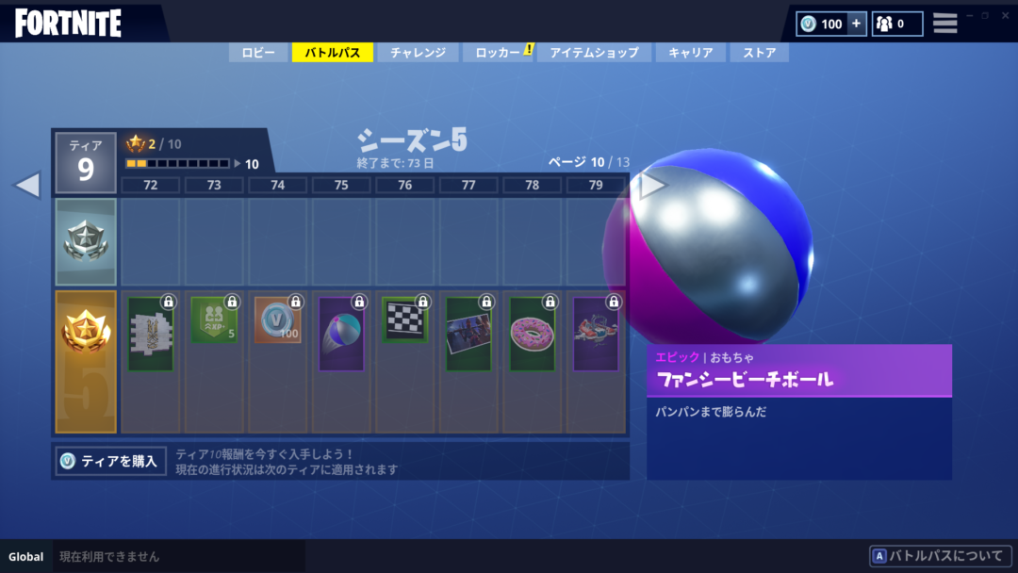
Task: Open the ロッカー tab
Action: point(498,53)
